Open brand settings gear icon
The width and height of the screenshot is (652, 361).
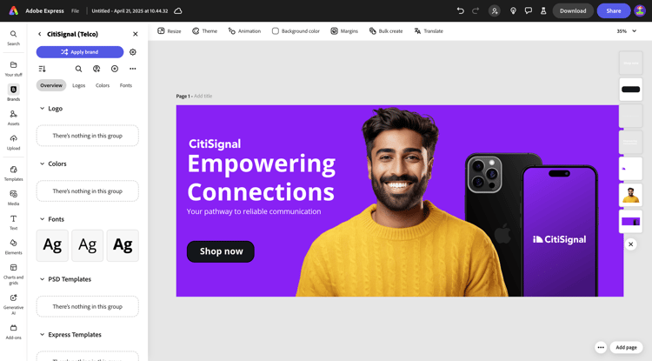tap(133, 52)
